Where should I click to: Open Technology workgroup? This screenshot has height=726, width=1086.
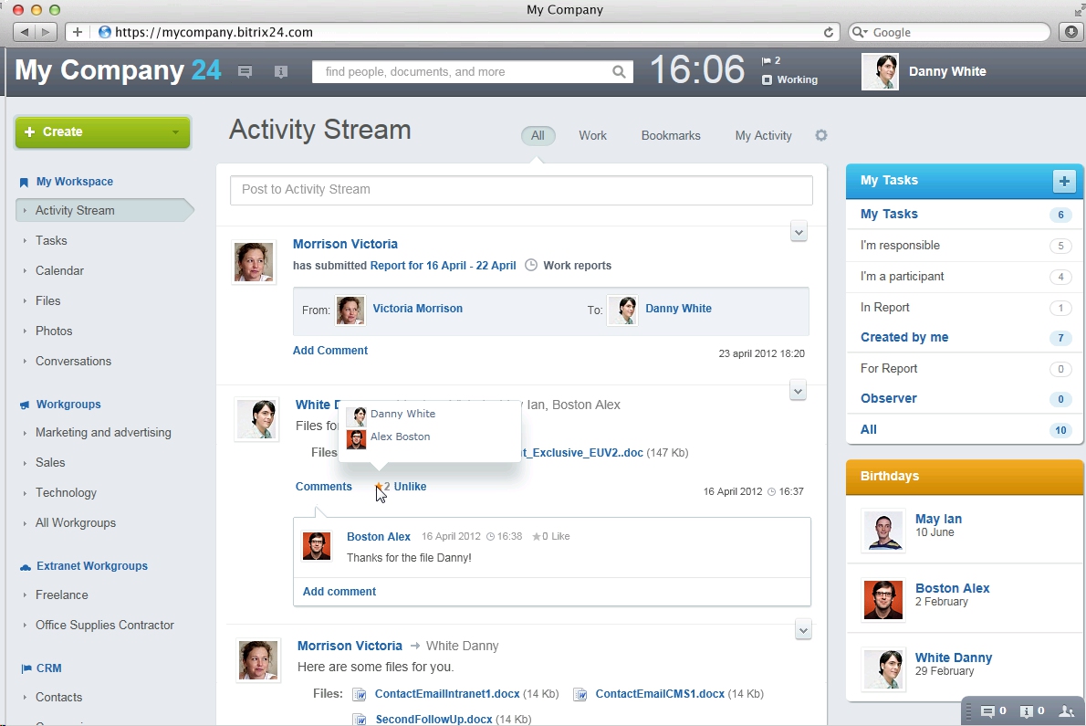point(66,492)
